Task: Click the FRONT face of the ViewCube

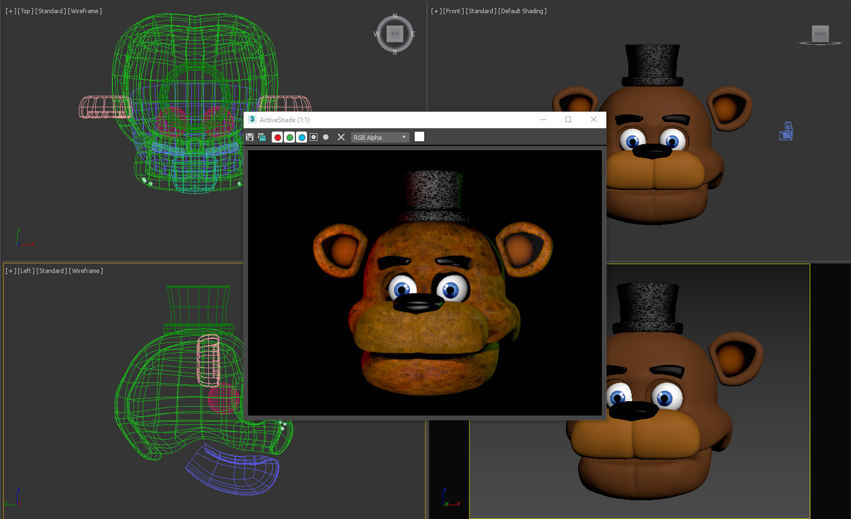Action: (x=820, y=34)
